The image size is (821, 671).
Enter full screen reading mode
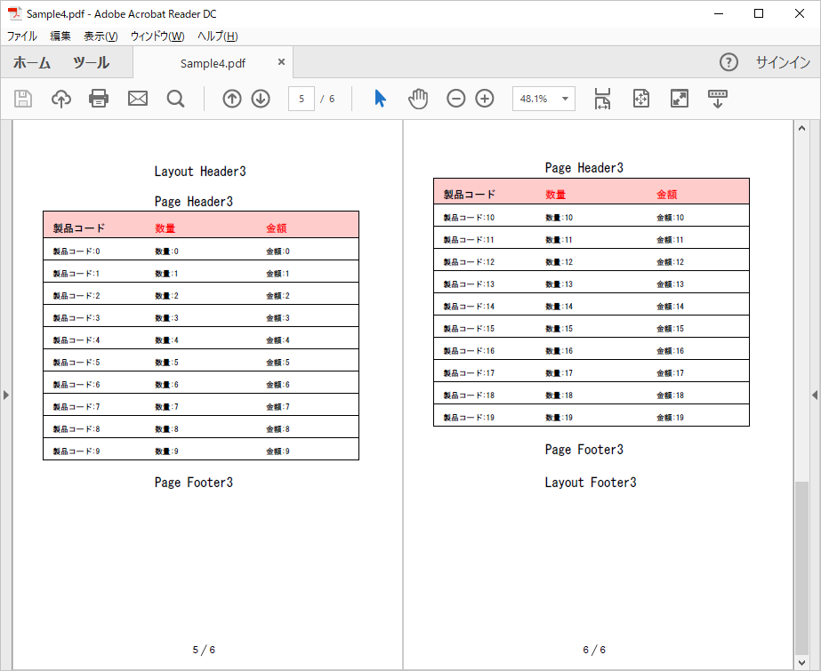(680, 99)
